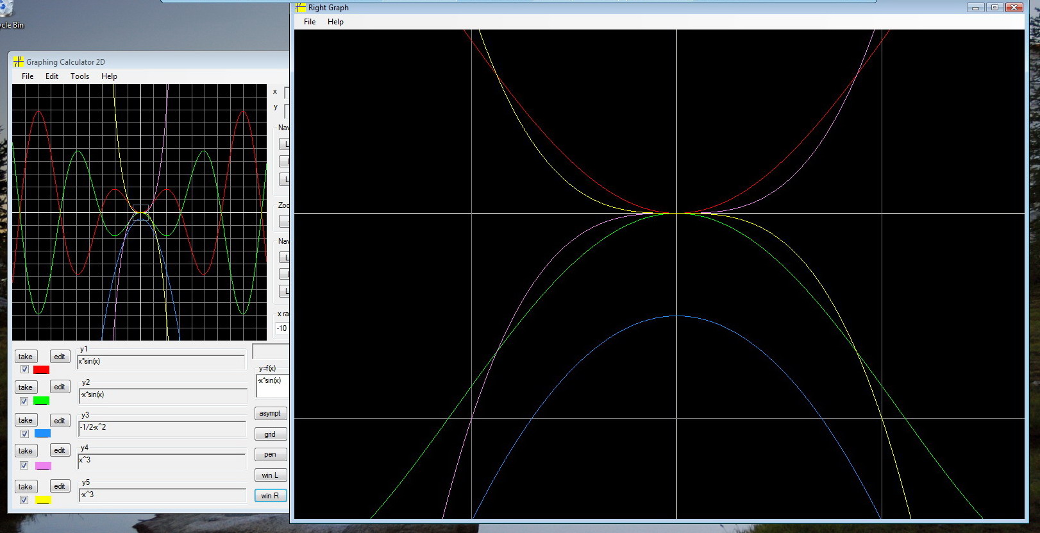Screen dimensions: 1040x533
Task: Click the small left graph plot area
Action: 139,212
